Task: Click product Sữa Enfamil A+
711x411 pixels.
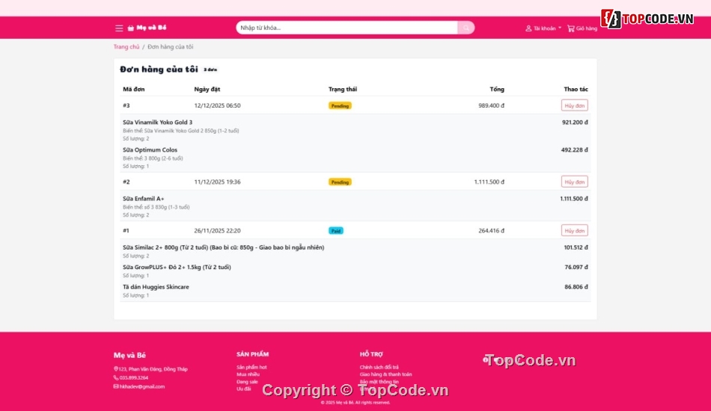Action: pos(143,199)
